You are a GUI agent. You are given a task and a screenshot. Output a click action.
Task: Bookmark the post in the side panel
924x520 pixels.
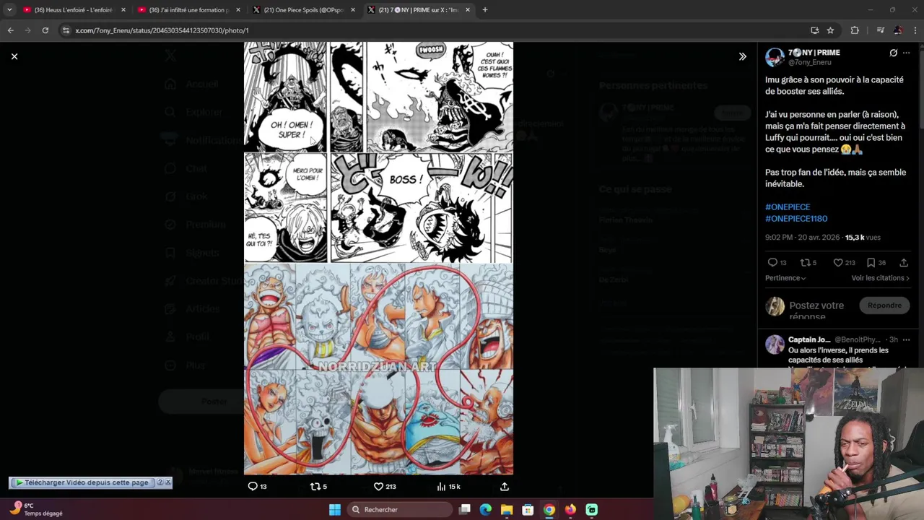click(x=871, y=262)
